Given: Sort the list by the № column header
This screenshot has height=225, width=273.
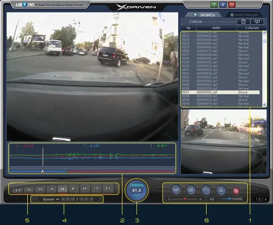Looking at the screenshot, I should [x=188, y=28].
